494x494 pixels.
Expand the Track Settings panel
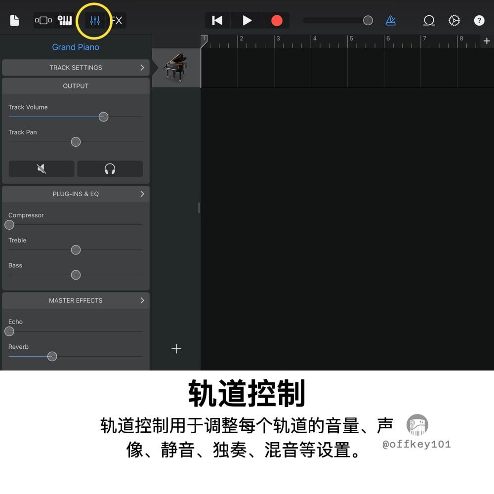[x=76, y=67]
